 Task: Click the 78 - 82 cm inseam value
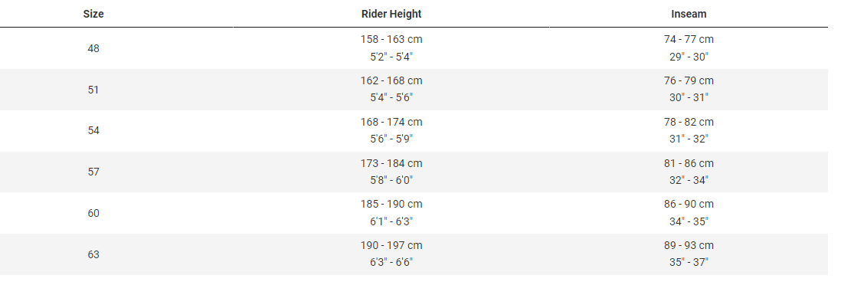(689, 122)
